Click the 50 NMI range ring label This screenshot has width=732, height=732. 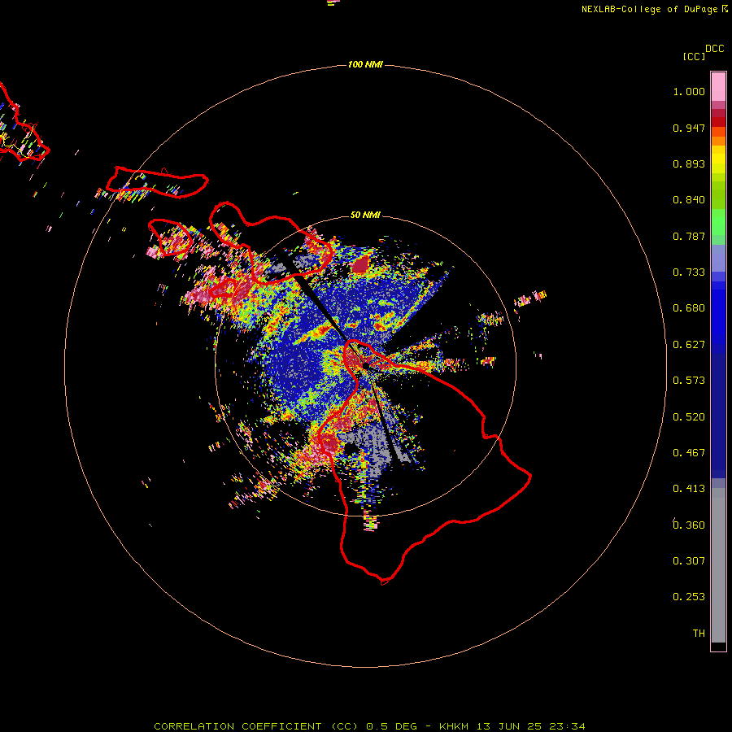365,215
